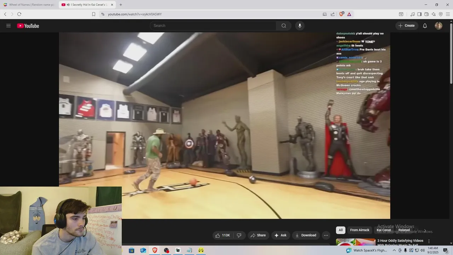Open the system tray microphone indicator
This screenshot has width=453, height=255.
point(406,250)
